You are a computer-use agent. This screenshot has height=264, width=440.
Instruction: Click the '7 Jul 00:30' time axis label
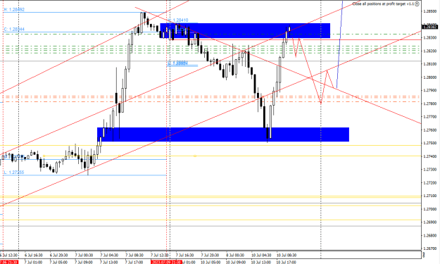point(84,256)
